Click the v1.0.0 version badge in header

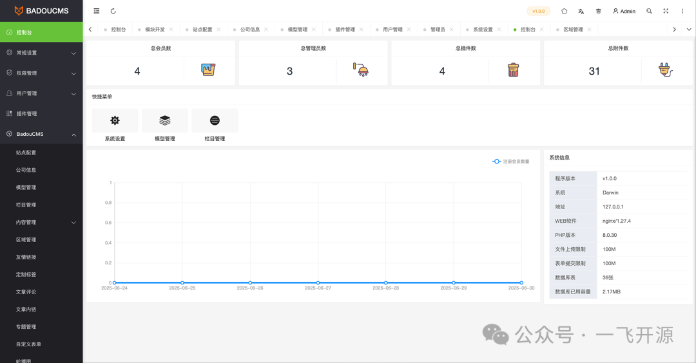click(538, 11)
